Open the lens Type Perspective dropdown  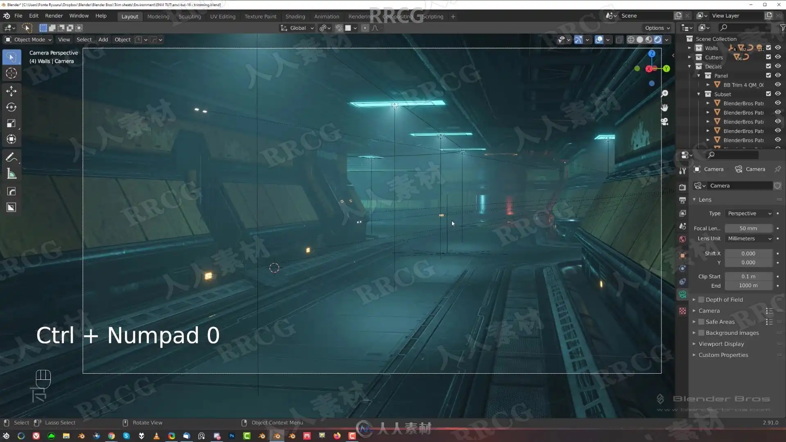[x=749, y=214]
